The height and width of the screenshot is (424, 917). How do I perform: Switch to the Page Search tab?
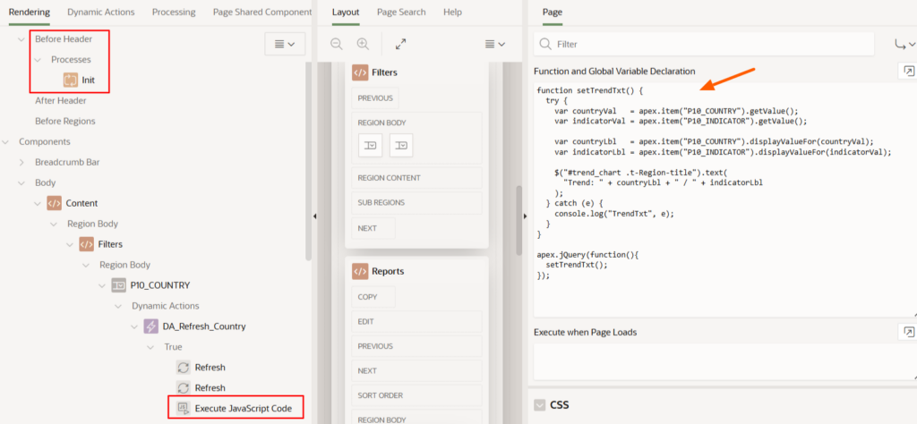(399, 13)
